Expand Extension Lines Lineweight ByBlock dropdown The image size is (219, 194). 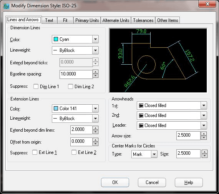coord(75,119)
